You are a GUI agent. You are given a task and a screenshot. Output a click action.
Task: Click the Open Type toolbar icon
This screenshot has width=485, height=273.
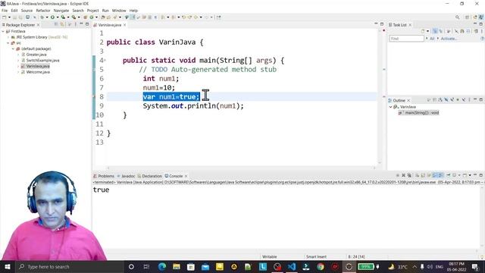103,17
